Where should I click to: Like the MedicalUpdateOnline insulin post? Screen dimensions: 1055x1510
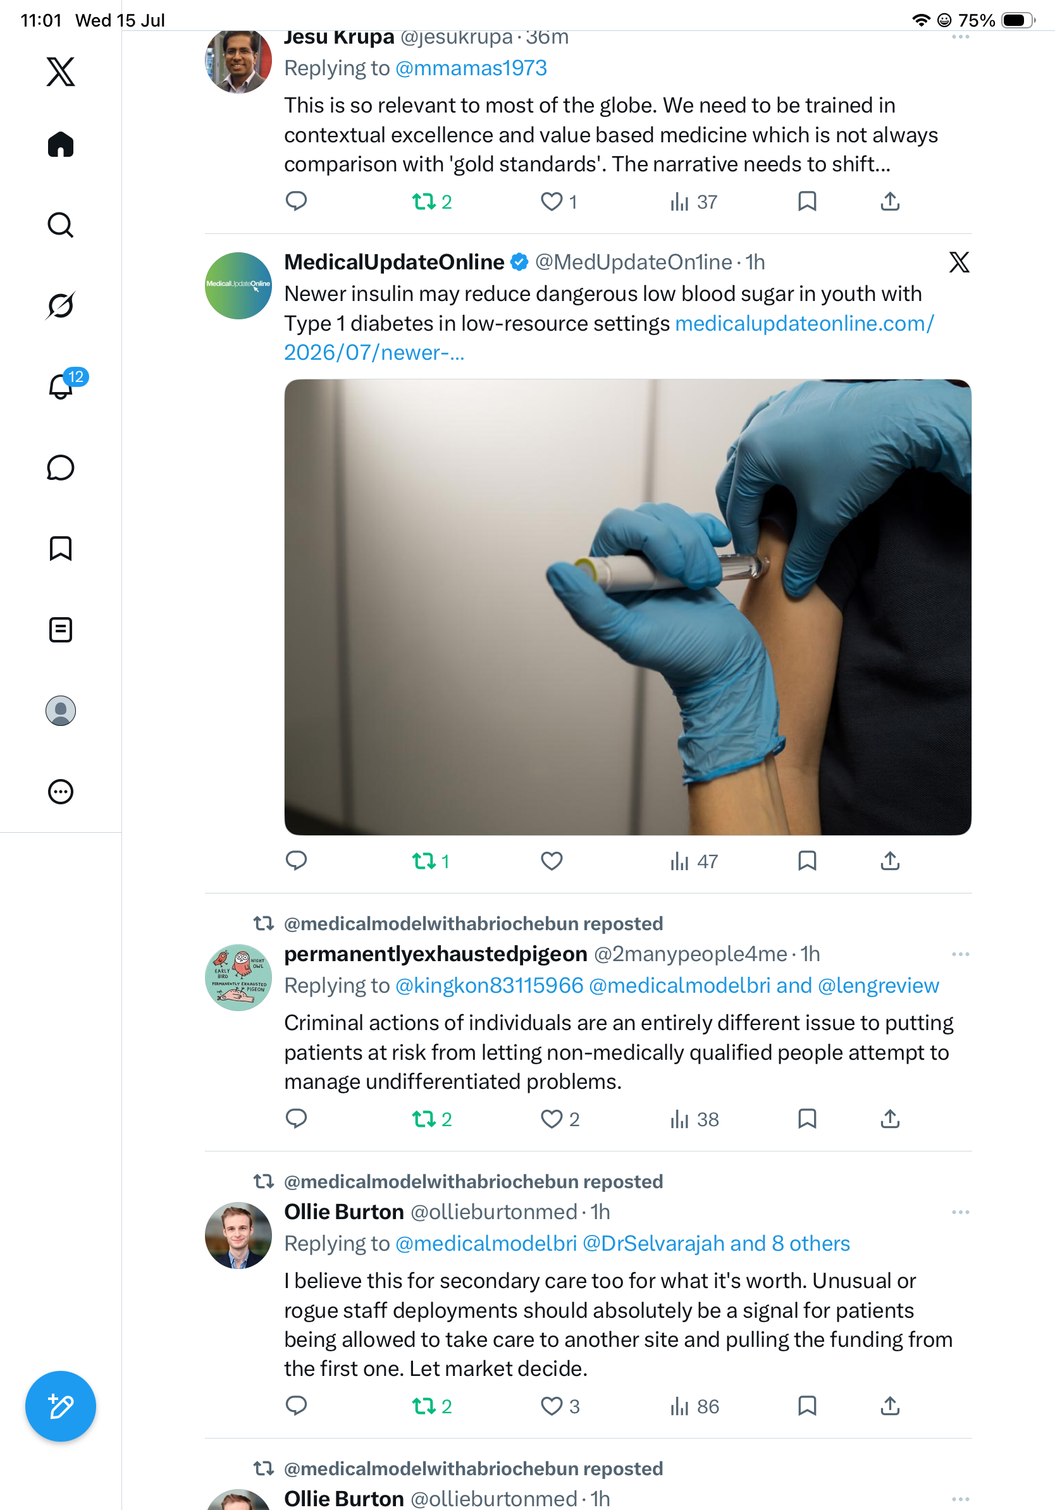tap(551, 861)
